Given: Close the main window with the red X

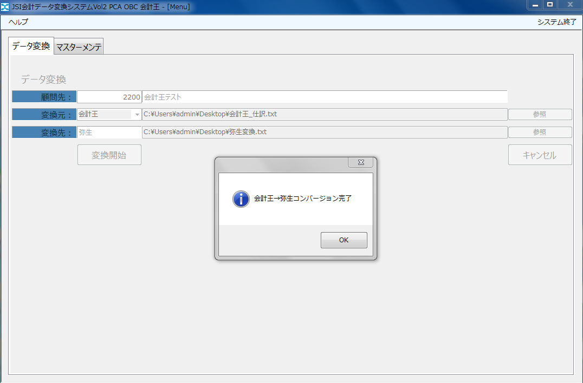Looking at the screenshot, I should 569,5.
